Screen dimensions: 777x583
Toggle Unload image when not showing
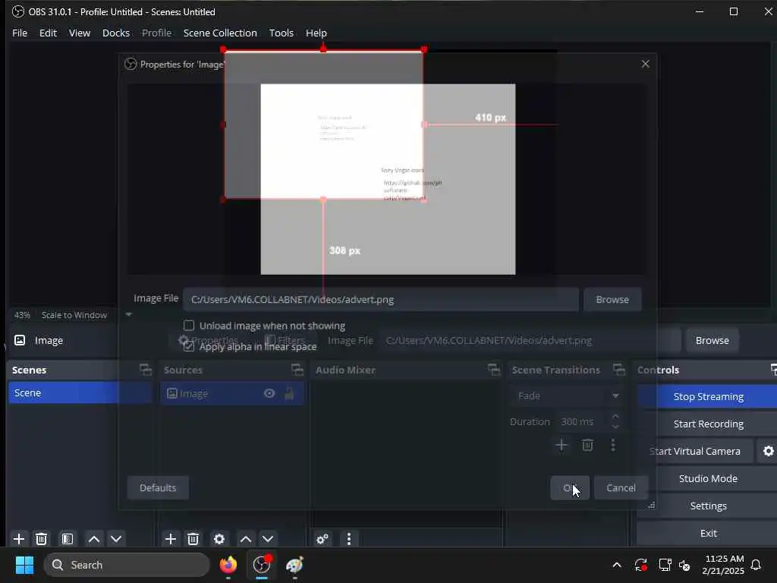(x=189, y=326)
